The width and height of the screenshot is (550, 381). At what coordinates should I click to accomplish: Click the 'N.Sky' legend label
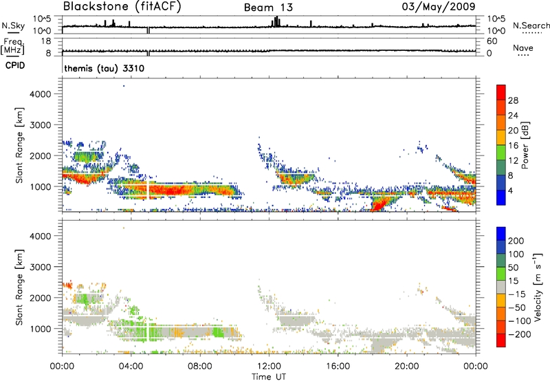pos(13,25)
